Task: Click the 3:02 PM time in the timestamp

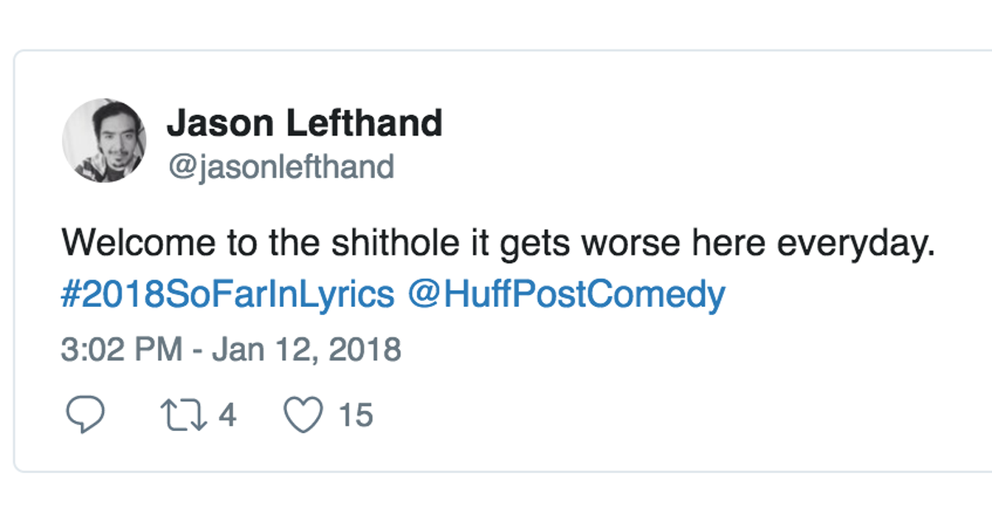Action: click(x=122, y=349)
